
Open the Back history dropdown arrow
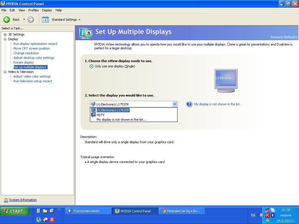coord(24,20)
